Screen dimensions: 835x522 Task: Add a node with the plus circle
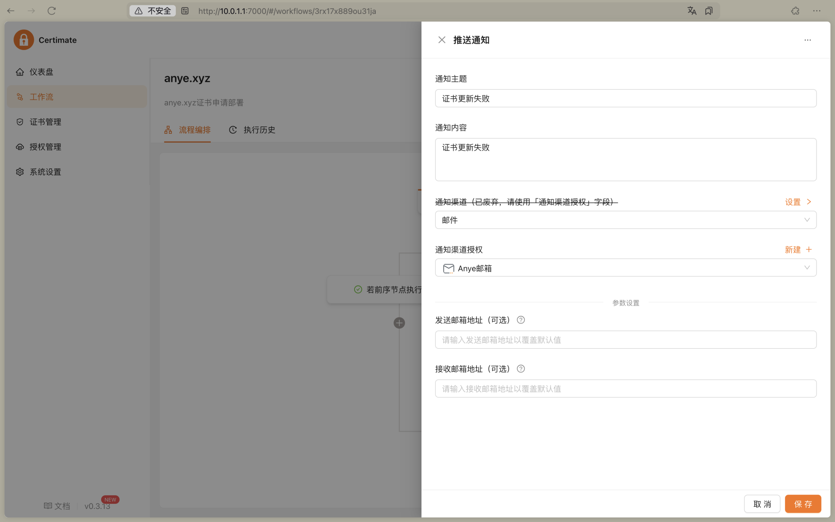tap(399, 323)
